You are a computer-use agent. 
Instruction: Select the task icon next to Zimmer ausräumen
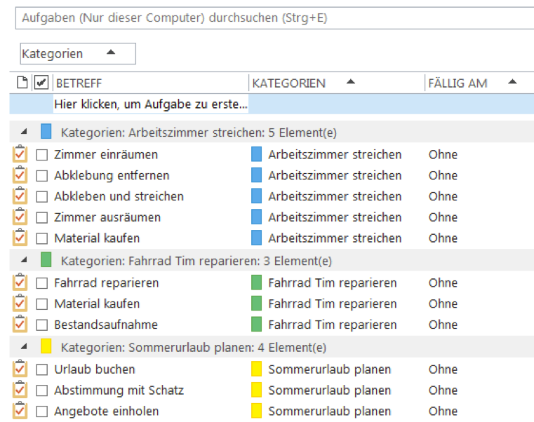click(x=20, y=217)
